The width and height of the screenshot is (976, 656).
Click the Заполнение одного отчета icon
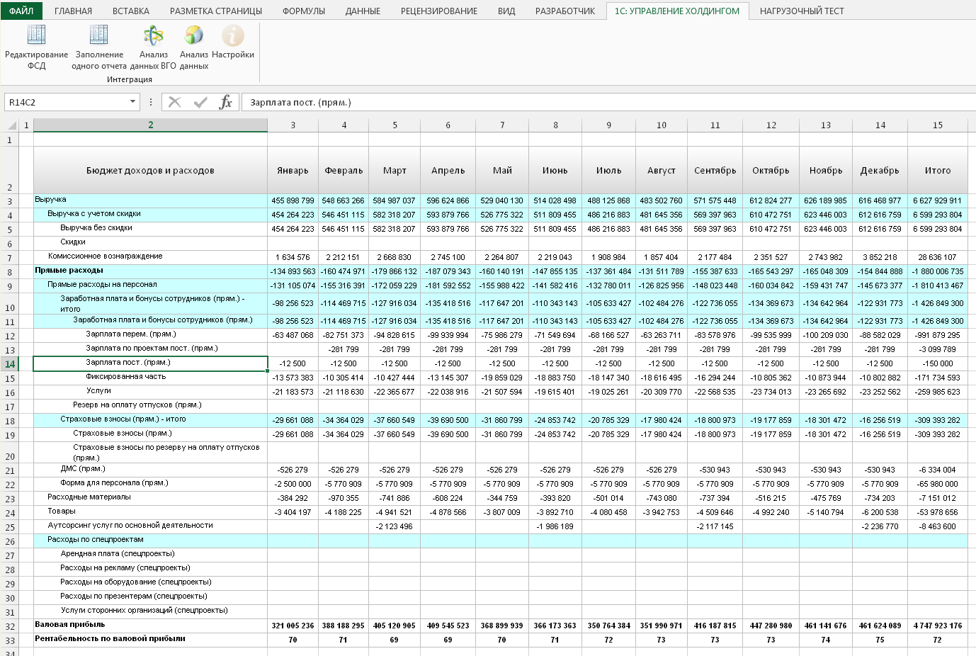(x=98, y=35)
